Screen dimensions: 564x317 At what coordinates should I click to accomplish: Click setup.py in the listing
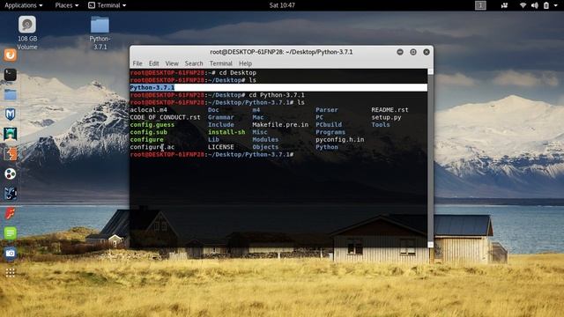(386, 117)
